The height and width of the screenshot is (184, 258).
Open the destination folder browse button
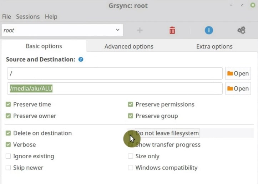(238, 88)
